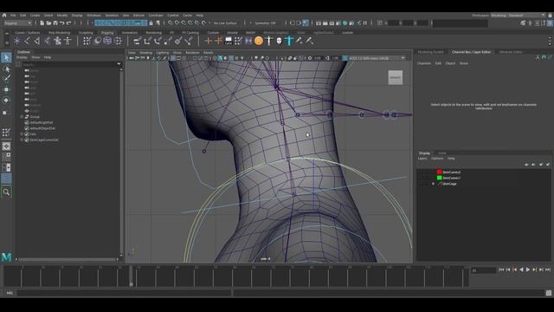Screen dimensions: 554x312
Task: Expand the Group node in Outliner
Action: (x=22, y=117)
